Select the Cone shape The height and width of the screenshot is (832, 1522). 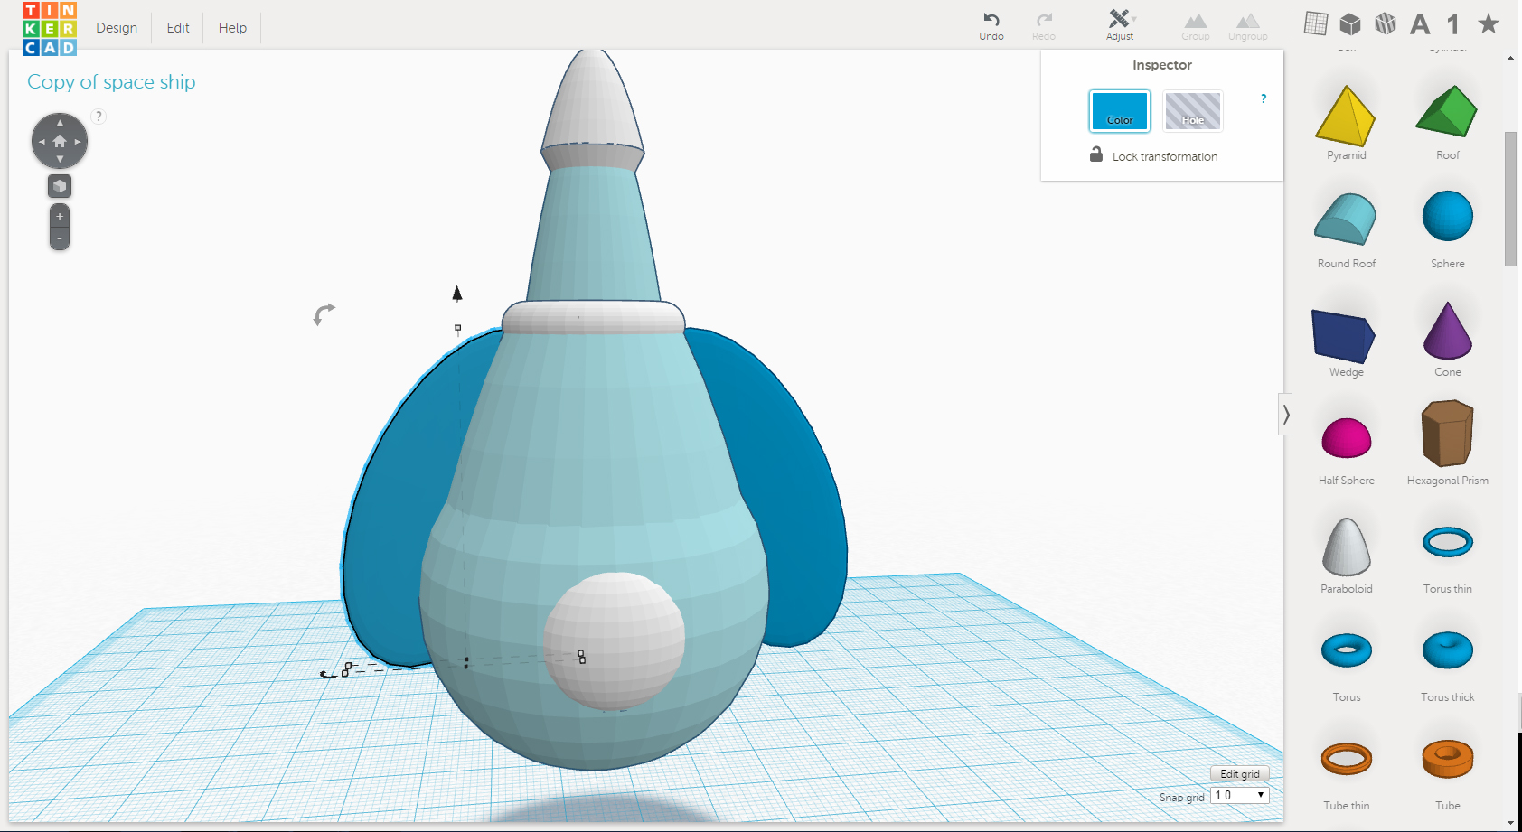tap(1447, 340)
